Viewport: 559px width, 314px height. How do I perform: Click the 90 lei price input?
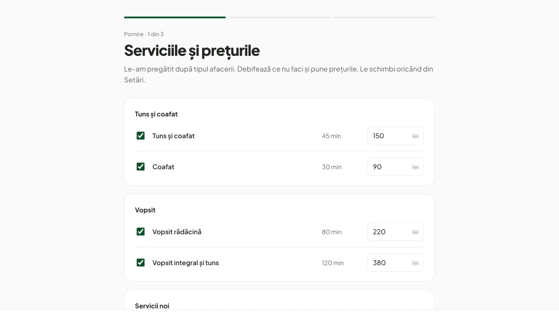[395, 167]
